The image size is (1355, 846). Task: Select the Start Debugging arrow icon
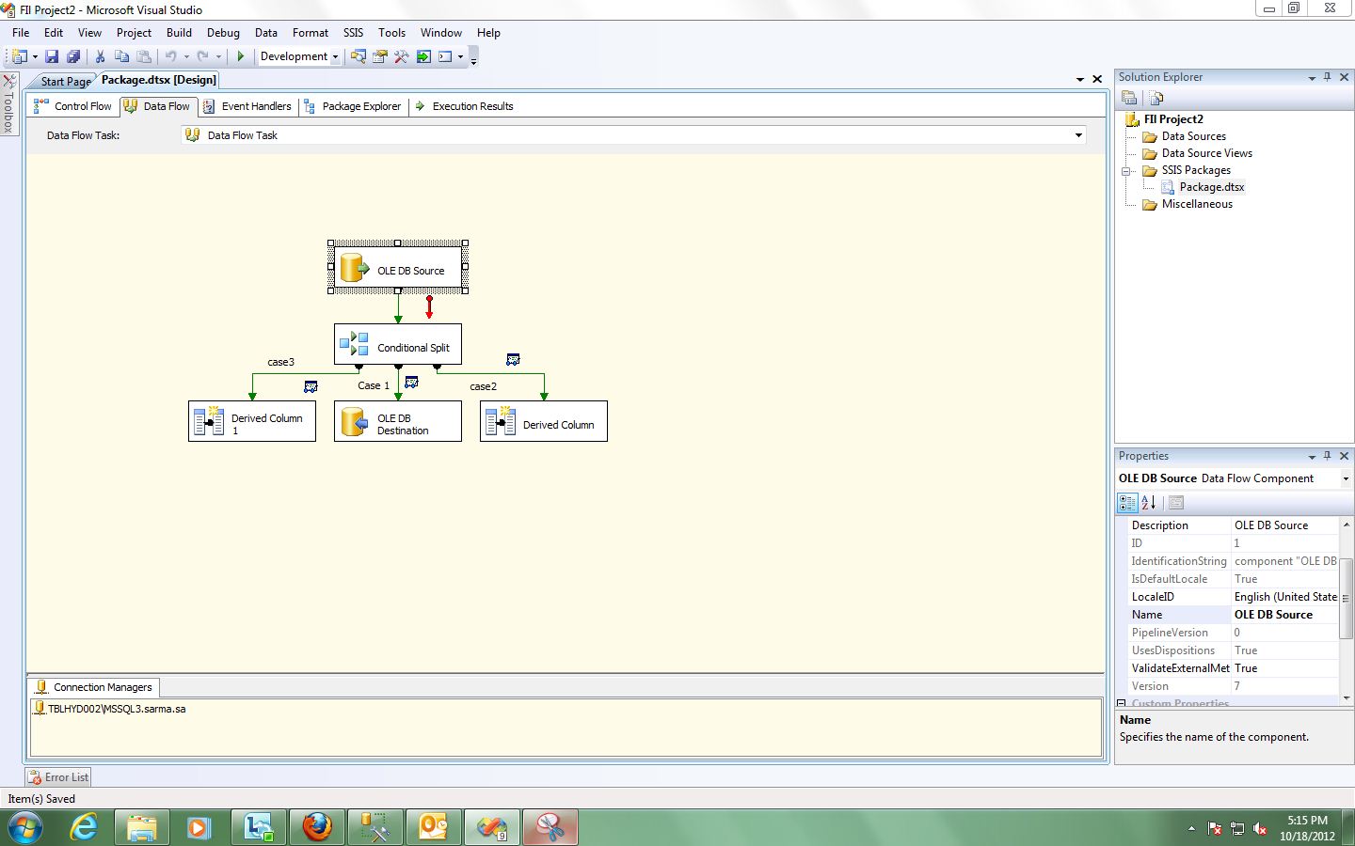click(241, 56)
